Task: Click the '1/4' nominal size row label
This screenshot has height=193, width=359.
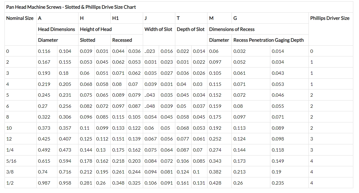Action: (10, 150)
